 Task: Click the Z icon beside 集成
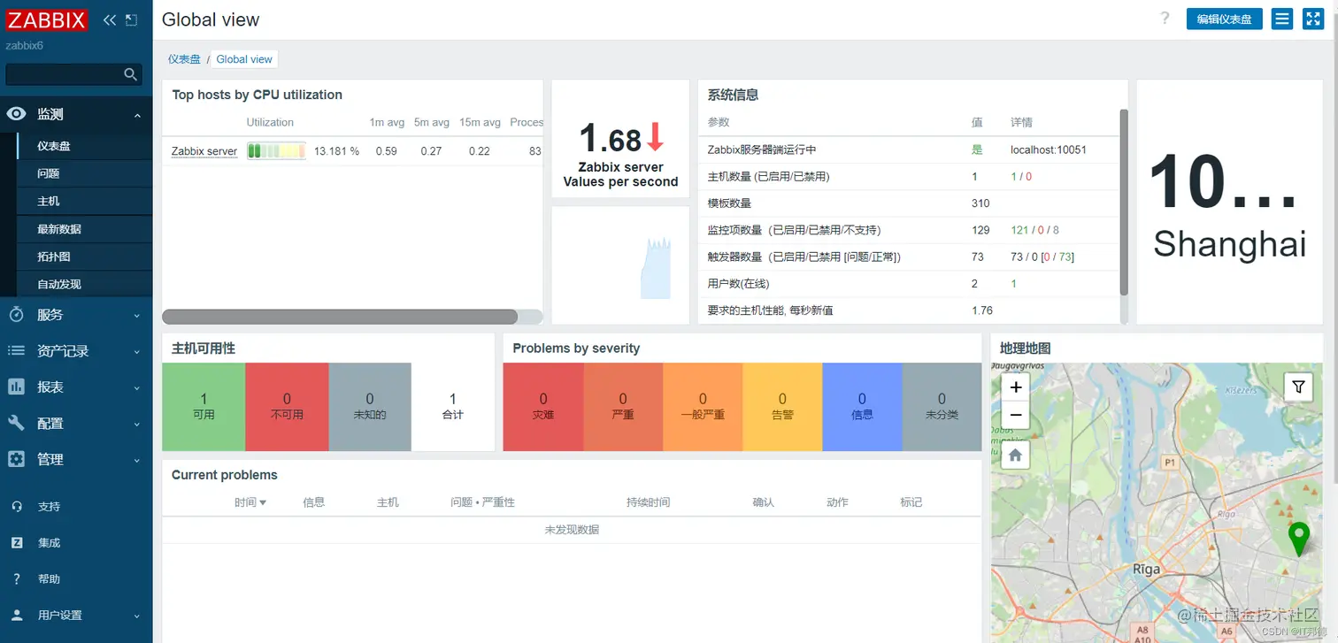pyautogui.click(x=16, y=543)
